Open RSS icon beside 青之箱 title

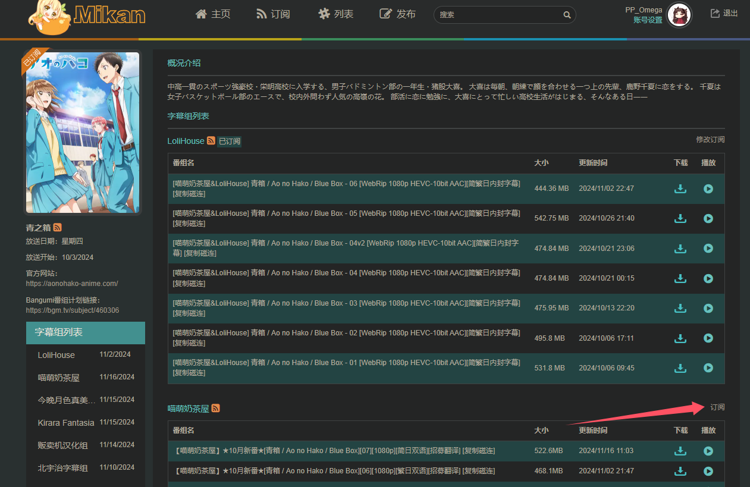[x=58, y=227]
